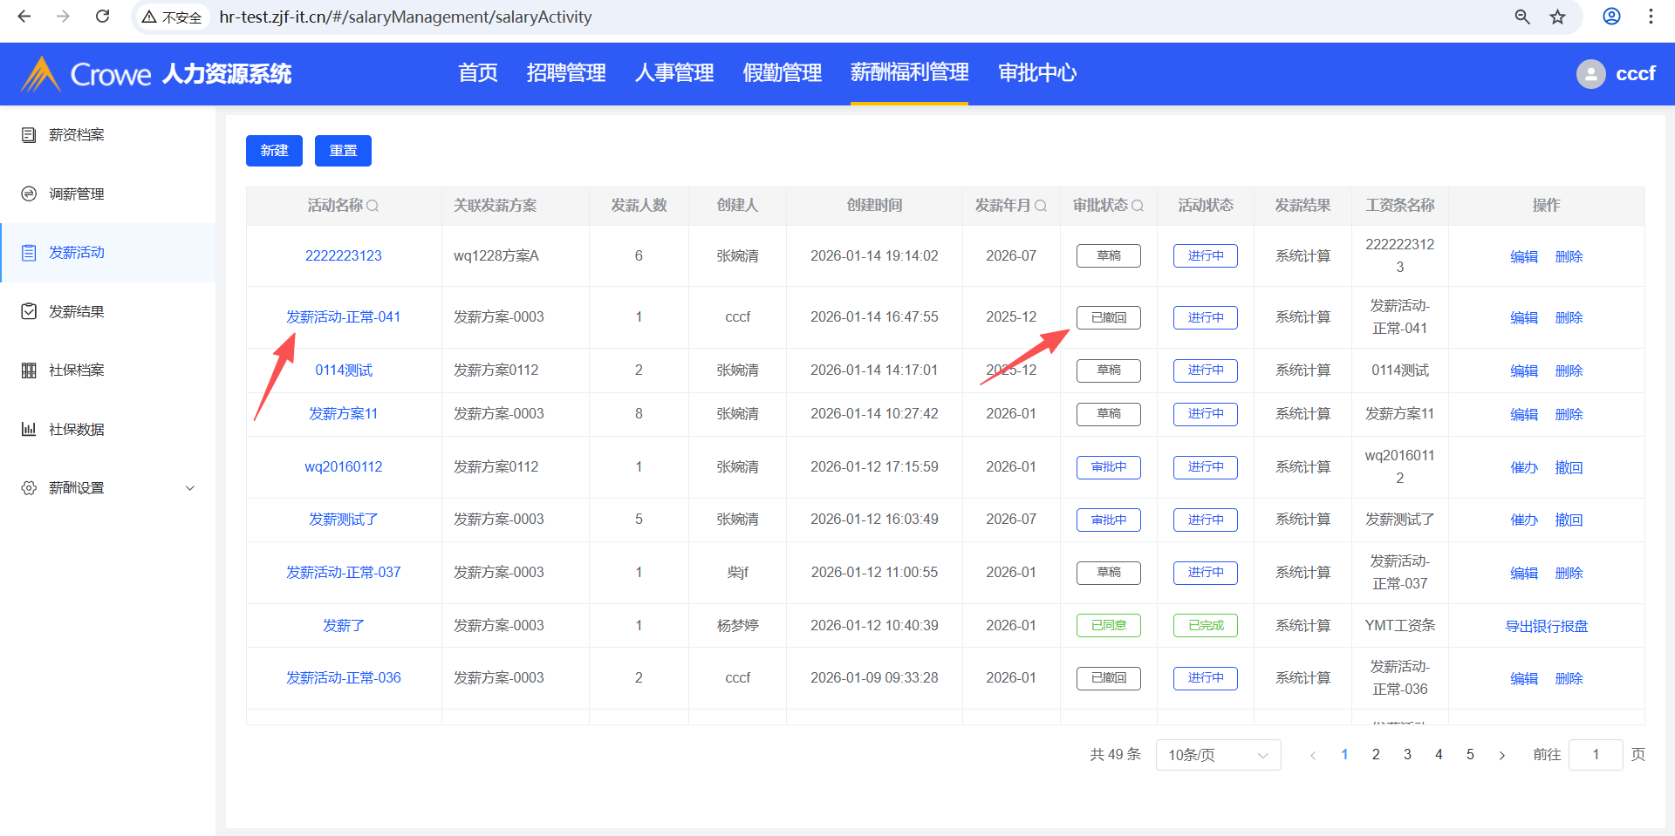Image resolution: width=1675 pixels, height=836 pixels.
Task: Open 薪资档案 via its sidebar icon
Action: pyautogui.click(x=29, y=135)
